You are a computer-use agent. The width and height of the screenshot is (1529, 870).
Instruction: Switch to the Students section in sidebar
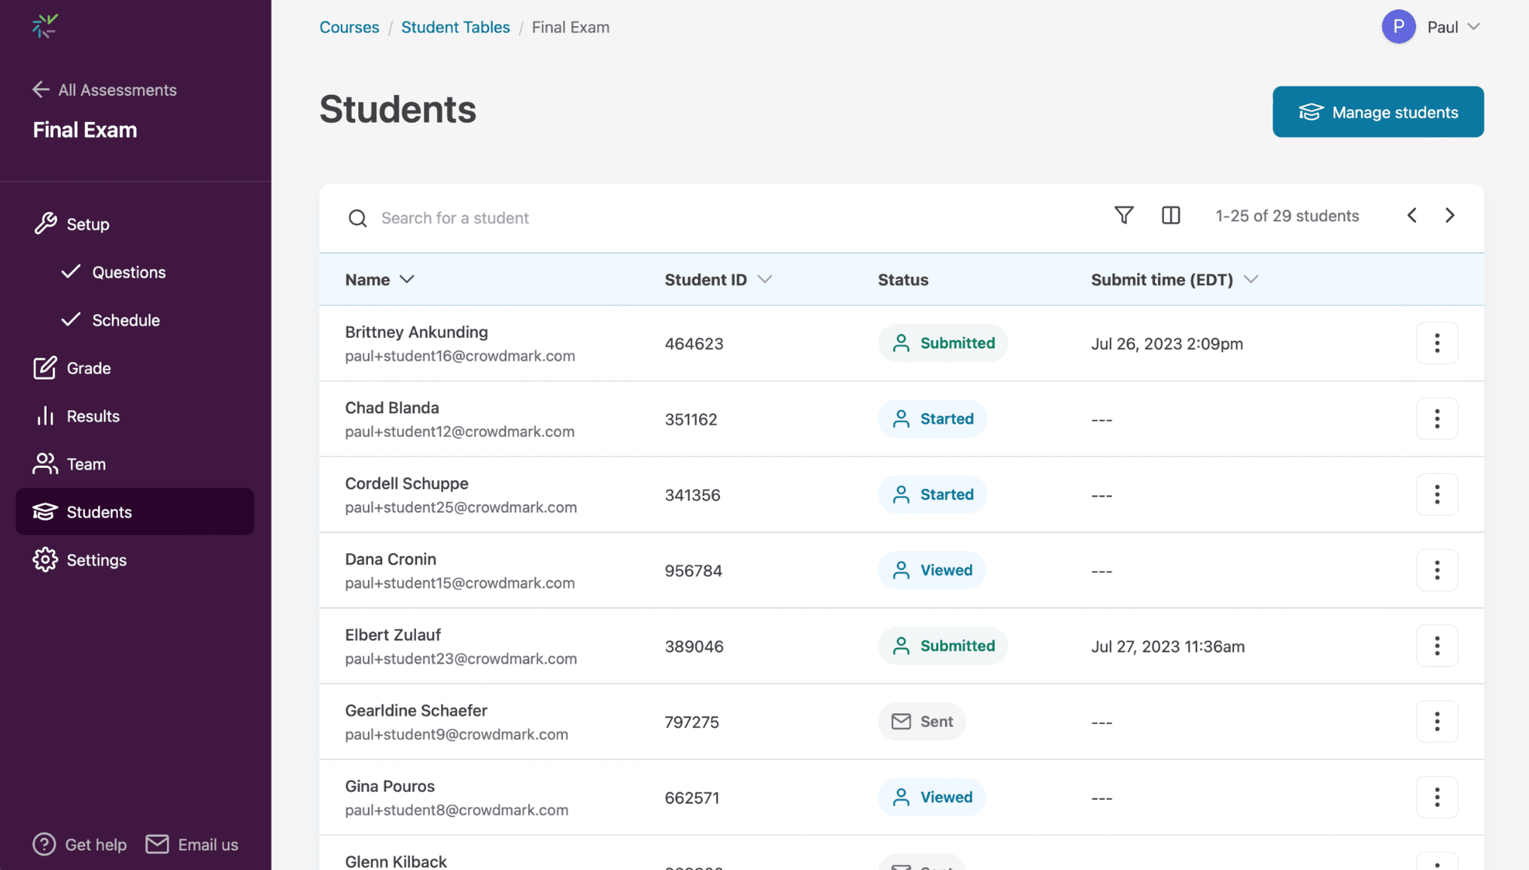[100, 512]
